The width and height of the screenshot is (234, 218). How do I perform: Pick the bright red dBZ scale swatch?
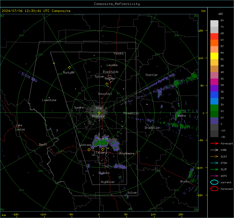(x=214, y=37)
